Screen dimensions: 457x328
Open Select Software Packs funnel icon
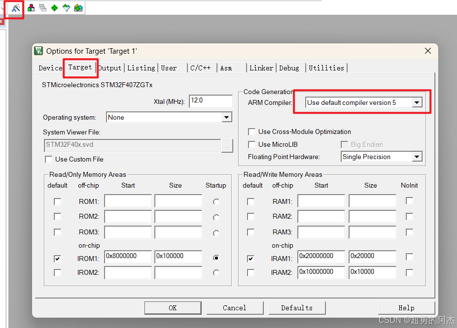click(x=67, y=8)
